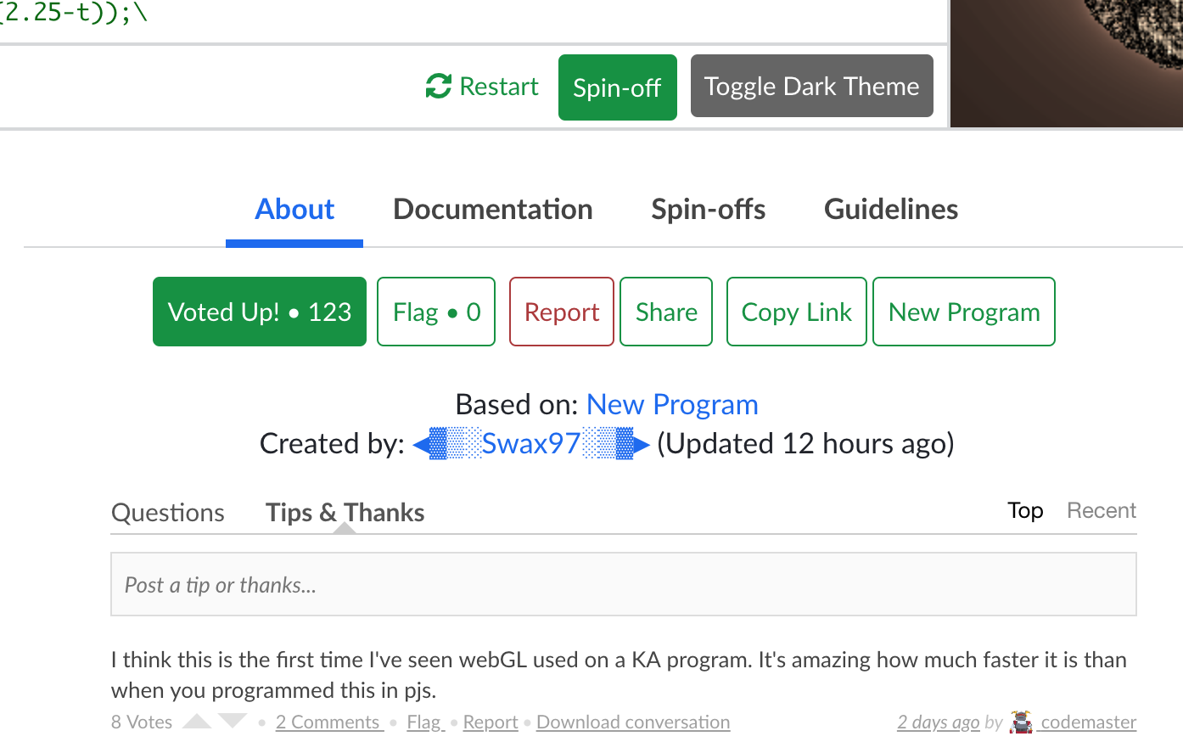Image resolution: width=1183 pixels, height=742 pixels.
Task: Open the Spin-offs tab
Action: (709, 210)
